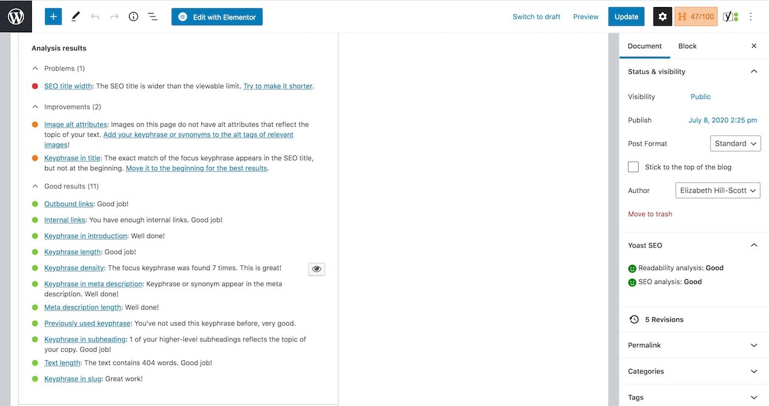Collapse the Improvements (2) section
Image resolution: width=769 pixels, height=406 pixels.
pyautogui.click(x=35, y=107)
